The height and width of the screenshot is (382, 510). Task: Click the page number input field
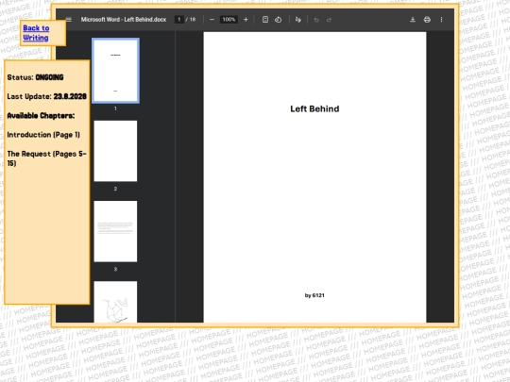click(x=178, y=20)
